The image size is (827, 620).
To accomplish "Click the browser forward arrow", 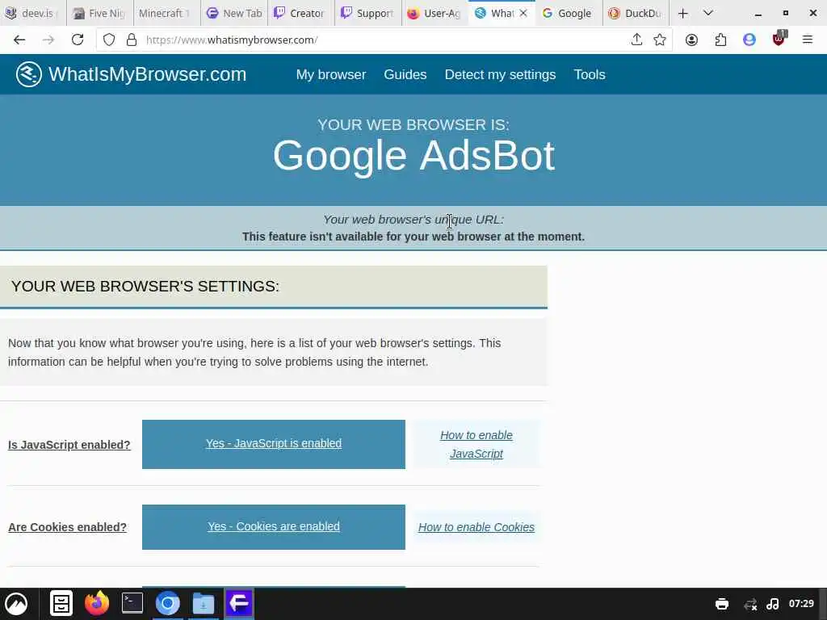I will pos(48,40).
